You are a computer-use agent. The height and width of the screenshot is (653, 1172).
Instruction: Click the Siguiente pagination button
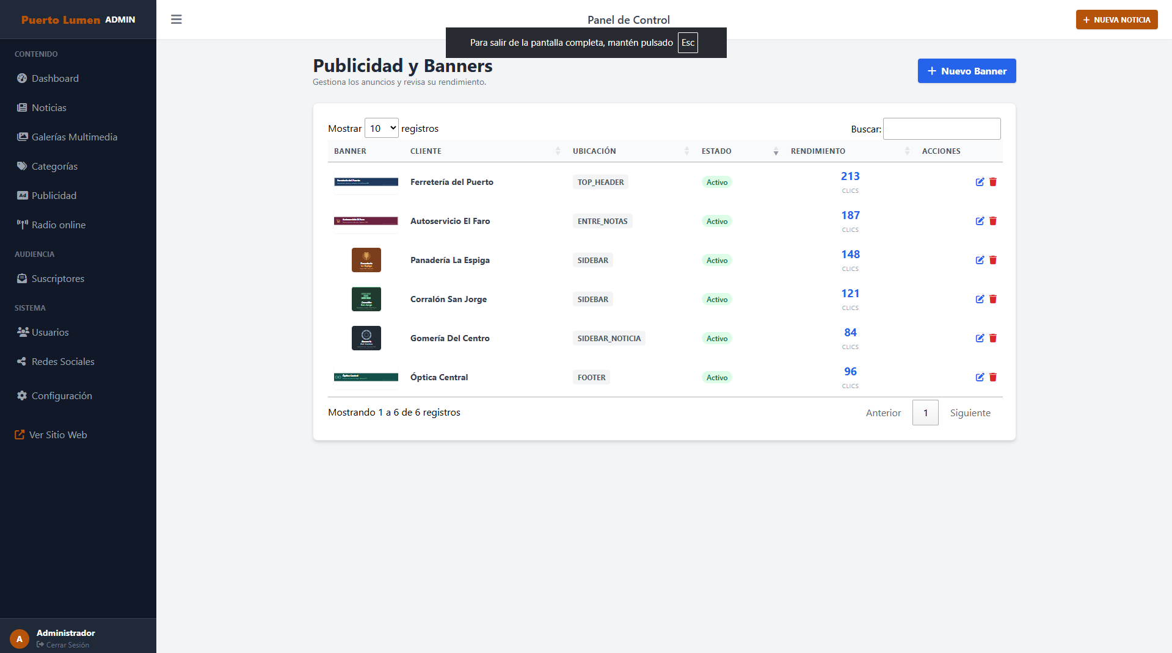coord(970,413)
